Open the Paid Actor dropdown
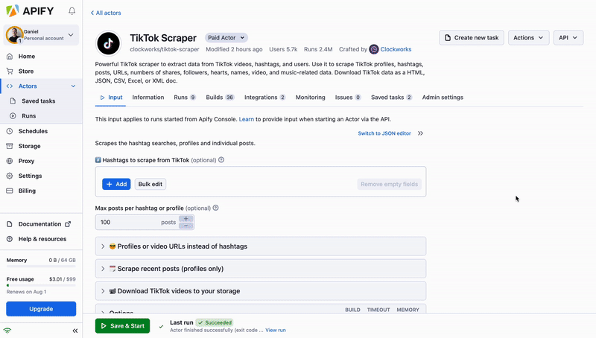 [226, 38]
